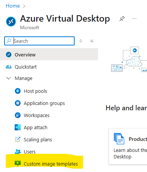
Task: Go to the Home breadcrumb link
Action: pyautogui.click(x=13, y=6)
